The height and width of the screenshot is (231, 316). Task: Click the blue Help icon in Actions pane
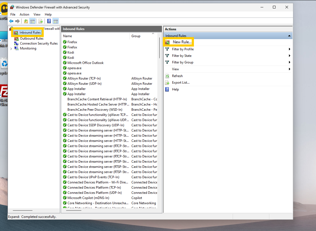point(167,89)
